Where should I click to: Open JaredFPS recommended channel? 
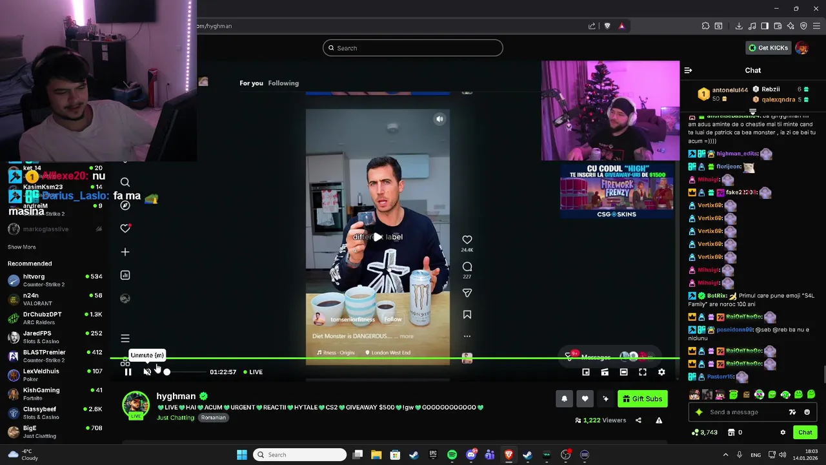click(55, 337)
